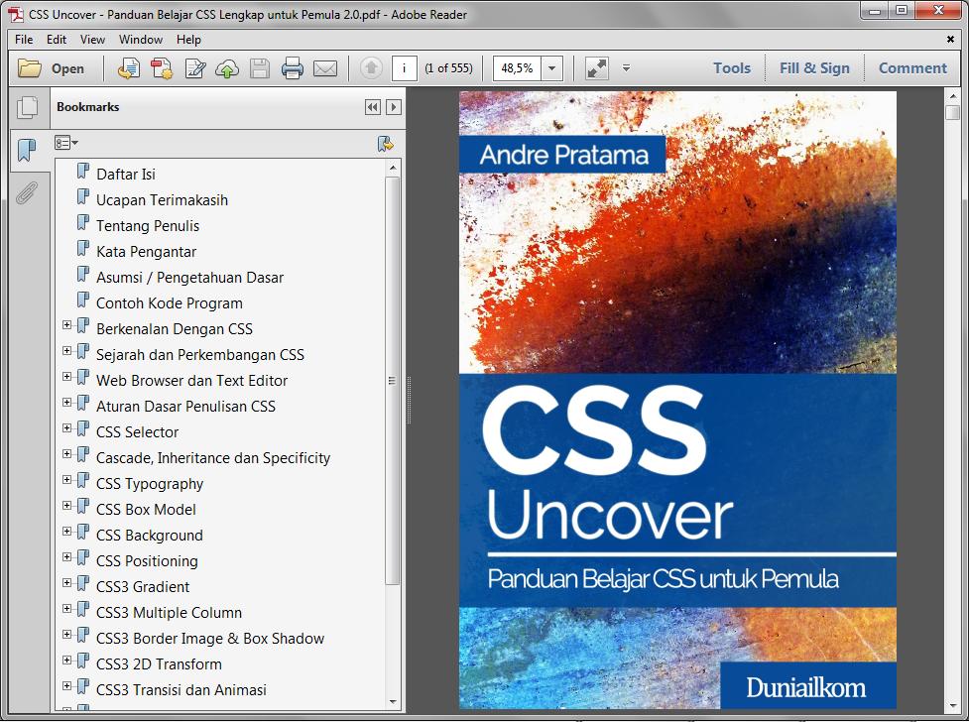
Task: Click the Email envelope icon
Action: [325, 68]
